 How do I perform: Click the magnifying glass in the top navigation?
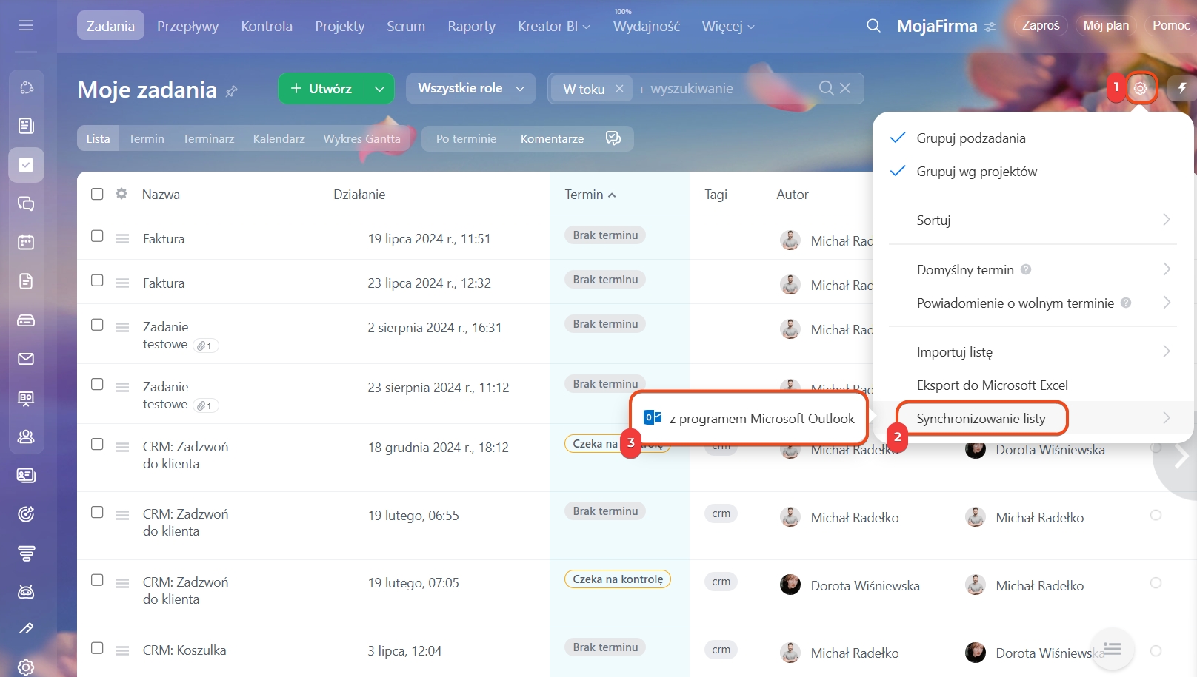point(873,26)
